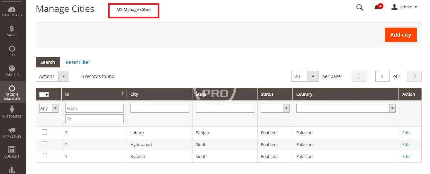Open the Sales dollar icon menu
430x174 pixels.
pos(12,31)
